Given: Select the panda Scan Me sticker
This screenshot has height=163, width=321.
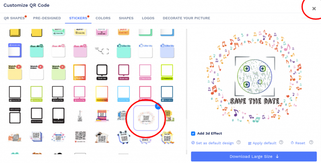Looking at the screenshot, I should click(x=124, y=137).
